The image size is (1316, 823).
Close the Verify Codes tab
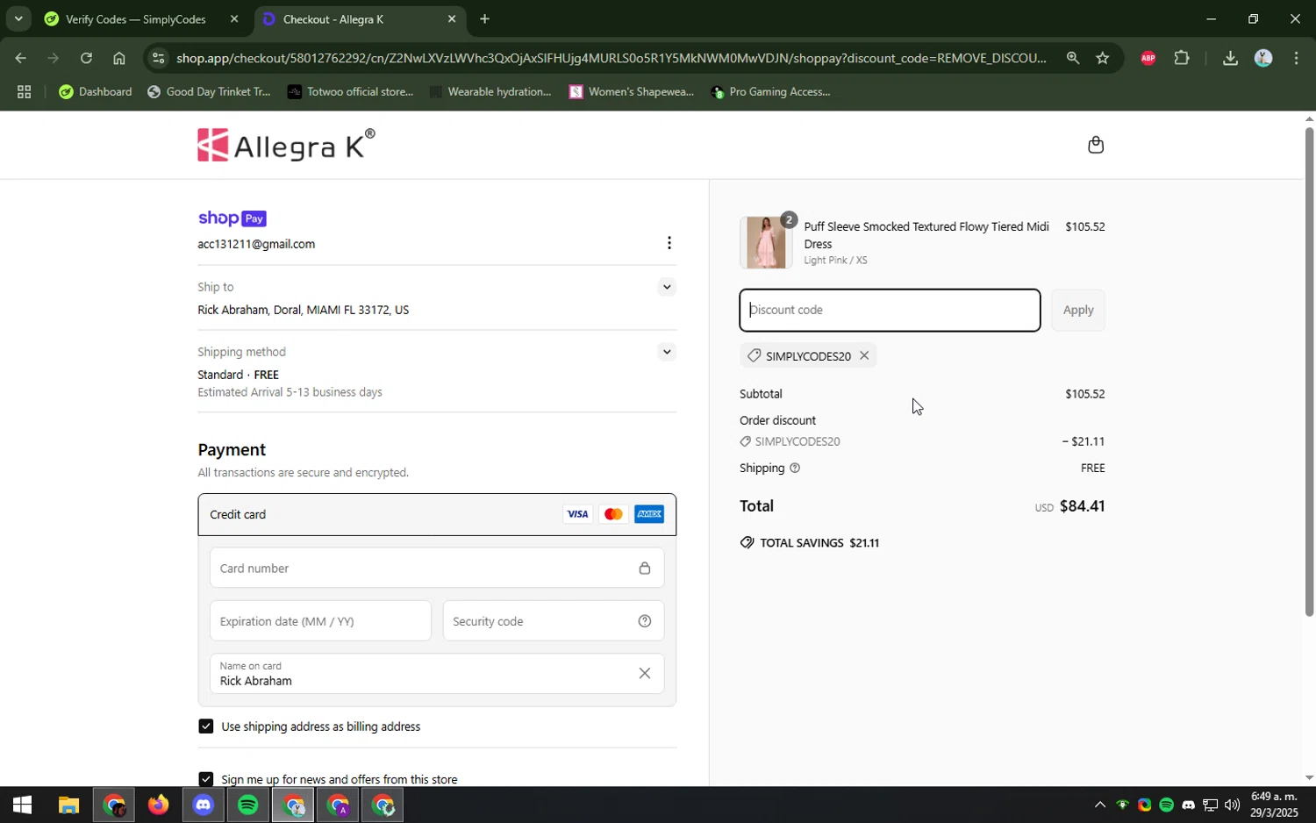234,19
